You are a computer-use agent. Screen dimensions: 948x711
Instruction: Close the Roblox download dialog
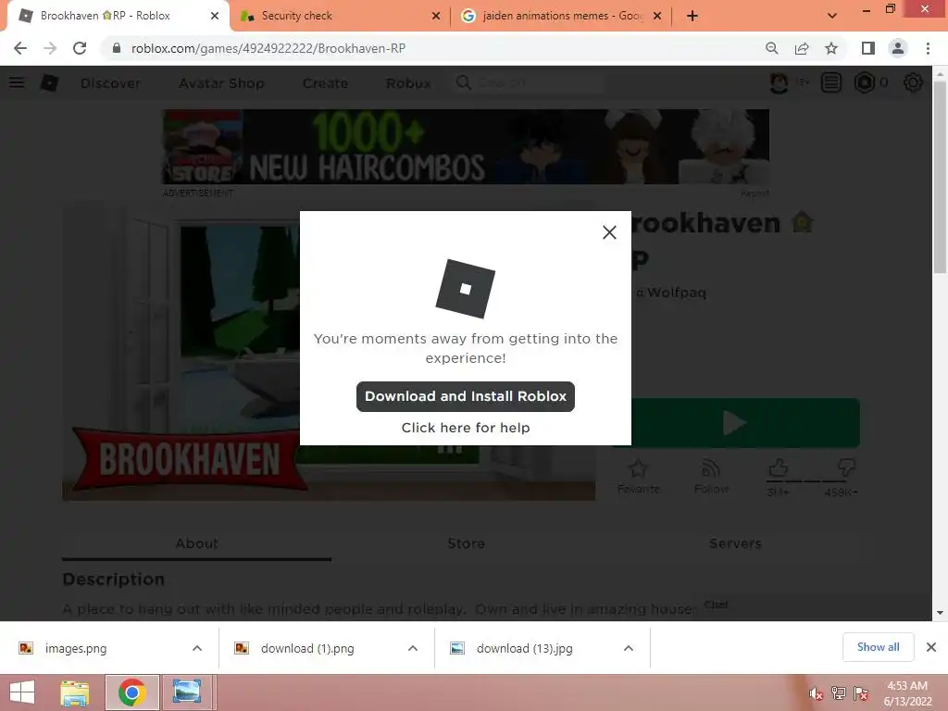coord(609,232)
